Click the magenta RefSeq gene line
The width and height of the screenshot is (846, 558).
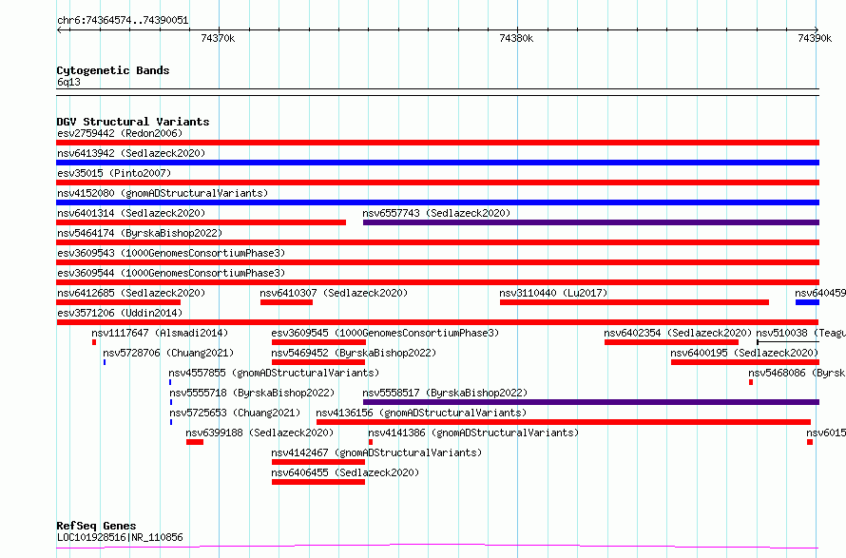(x=437, y=547)
